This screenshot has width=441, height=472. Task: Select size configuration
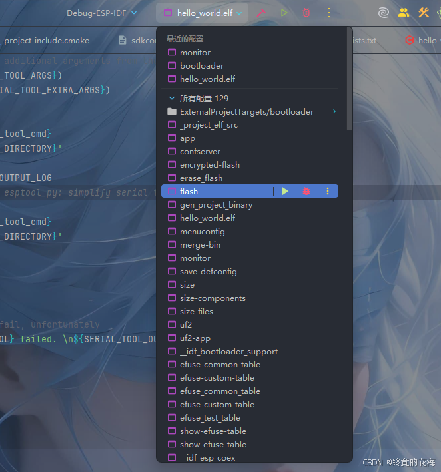point(250,284)
